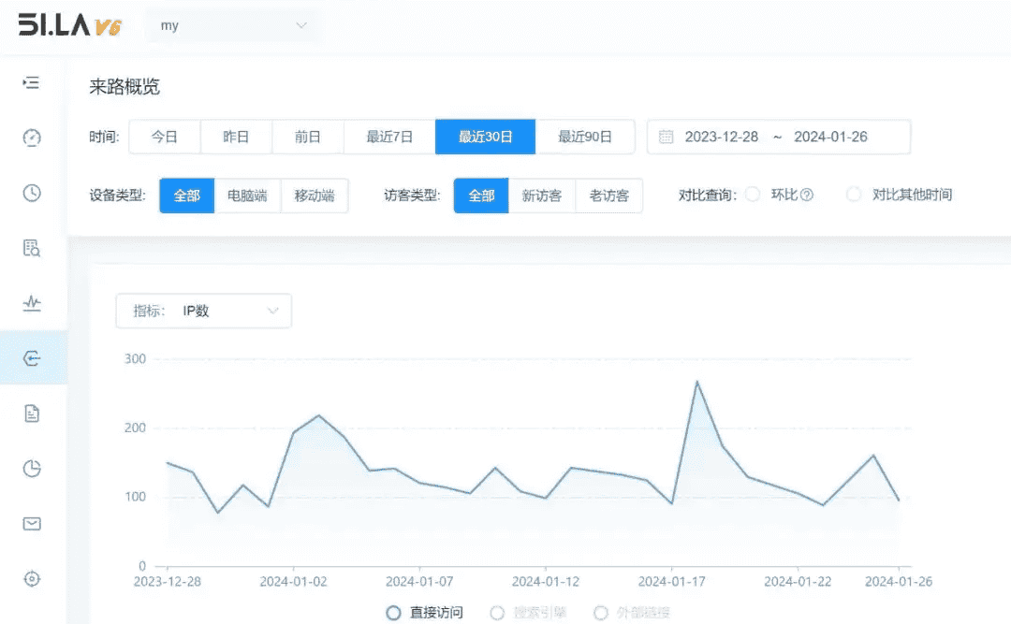1011x624 pixels.
Task: Select the 对比其他时间 radio option
Action: coord(853,194)
